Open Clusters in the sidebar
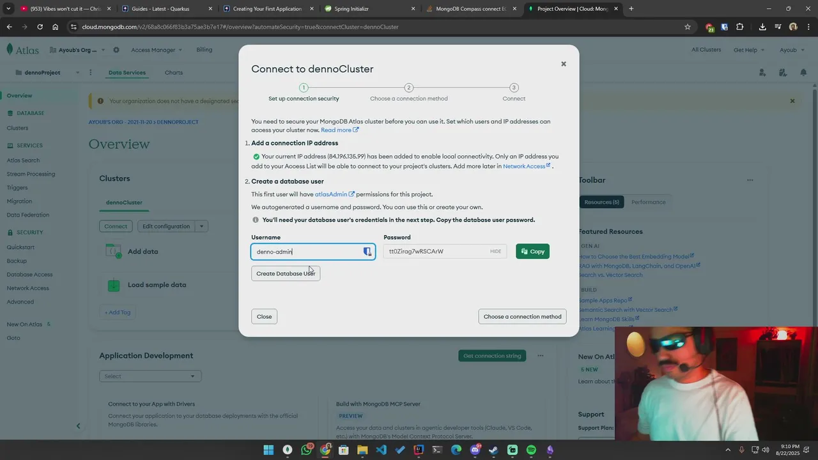 click(x=17, y=128)
